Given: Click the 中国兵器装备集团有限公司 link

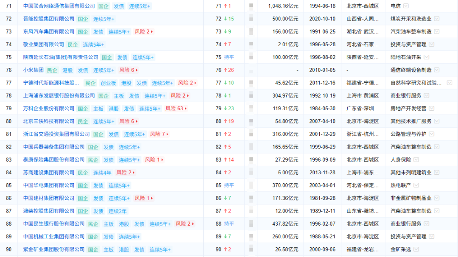Looking at the screenshot, I should tap(54, 147).
